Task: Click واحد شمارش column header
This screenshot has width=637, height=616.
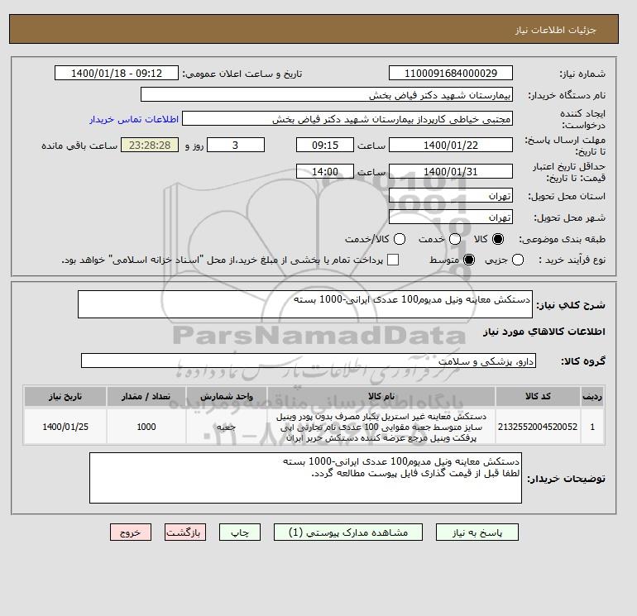Action: (227, 396)
